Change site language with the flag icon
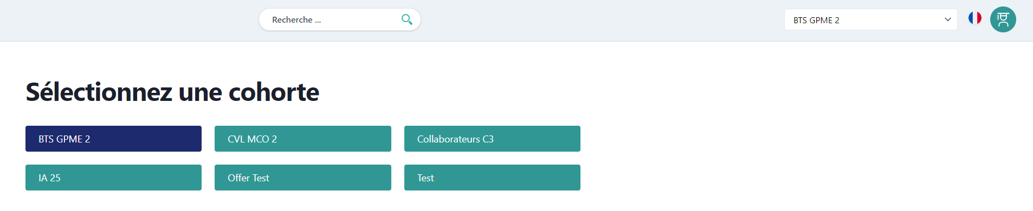The width and height of the screenshot is (1033, 211). [974, 18]
